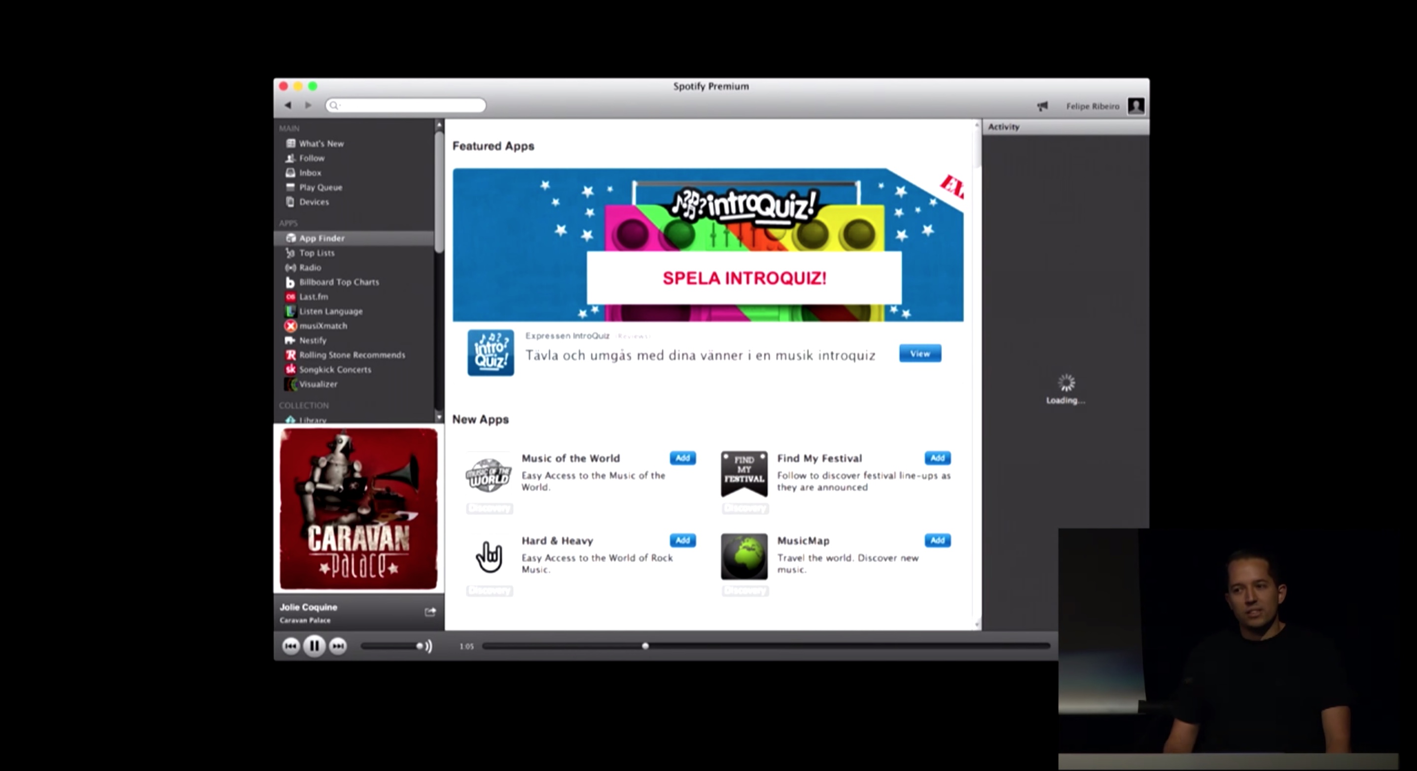
Task: Select What's New menu item
Action: (x=322, y=143)
